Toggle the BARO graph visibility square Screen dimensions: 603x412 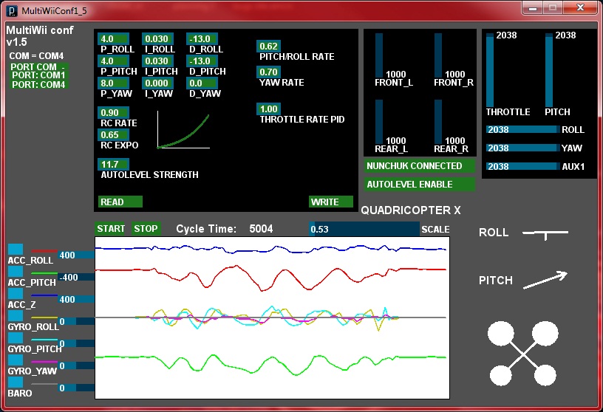pos(15,383)
